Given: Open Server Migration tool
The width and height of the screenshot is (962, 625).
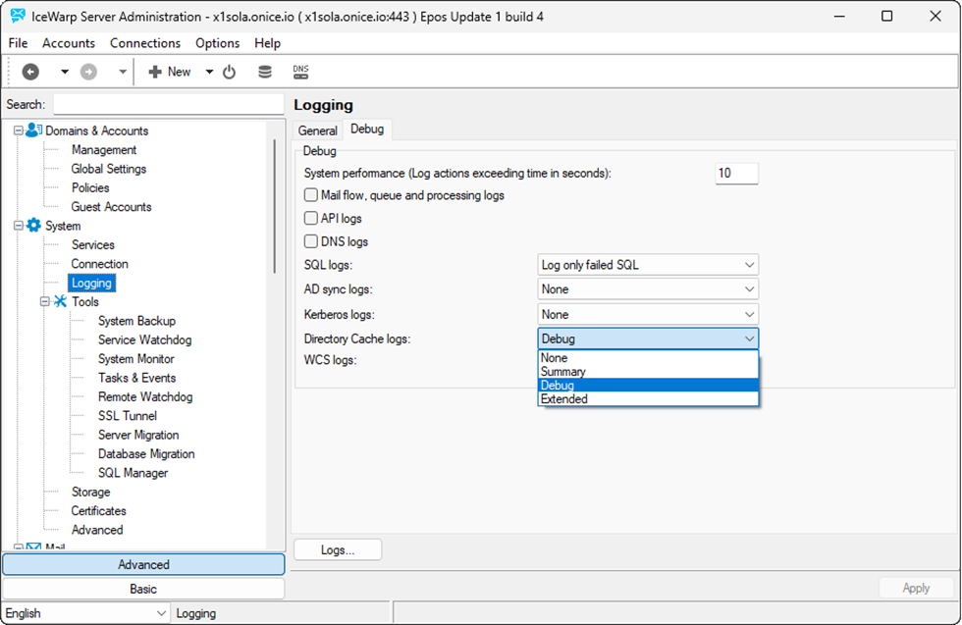Looking at the screenshot, I should 138,435.
